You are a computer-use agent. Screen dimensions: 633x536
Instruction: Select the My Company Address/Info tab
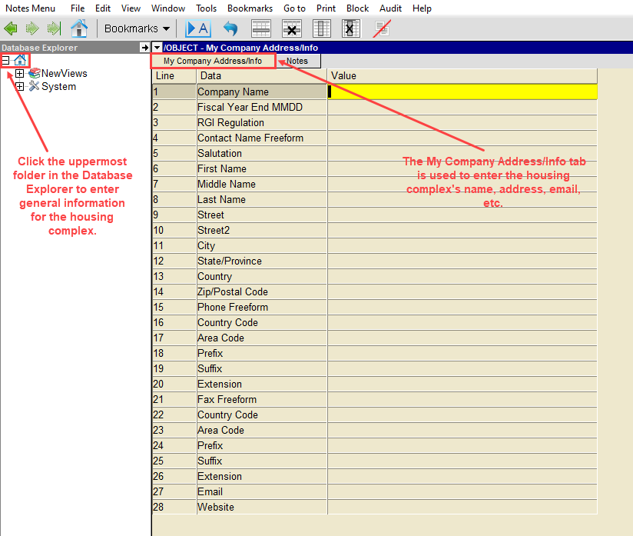tap(212, 61)
